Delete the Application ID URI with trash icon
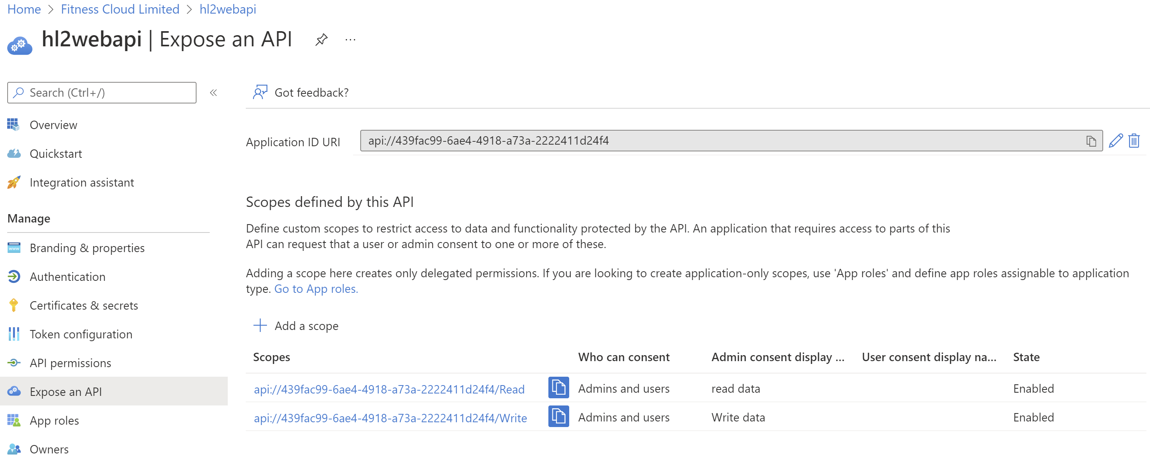1150x461 pixels. (1134, 141)
